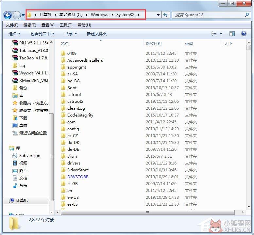
Task: Select 本地磁盘 (C:) in the breadcrumb
Action: 71,15
